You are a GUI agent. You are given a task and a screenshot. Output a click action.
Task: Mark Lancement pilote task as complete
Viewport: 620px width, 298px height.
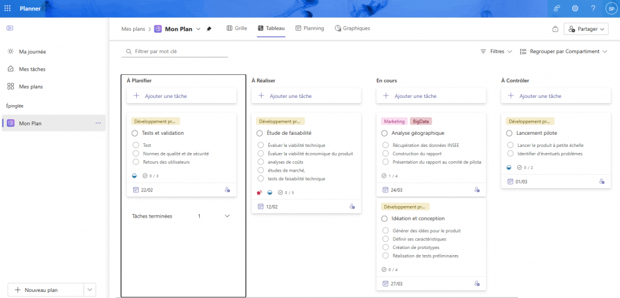pyautogui.click(x=509, y=133)
